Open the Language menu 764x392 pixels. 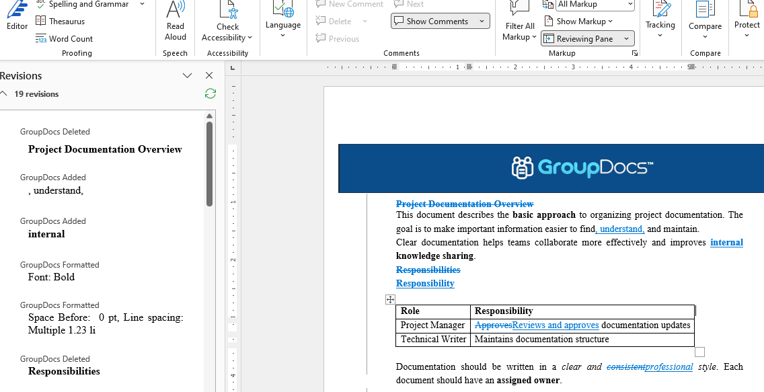tap(283, 24)
